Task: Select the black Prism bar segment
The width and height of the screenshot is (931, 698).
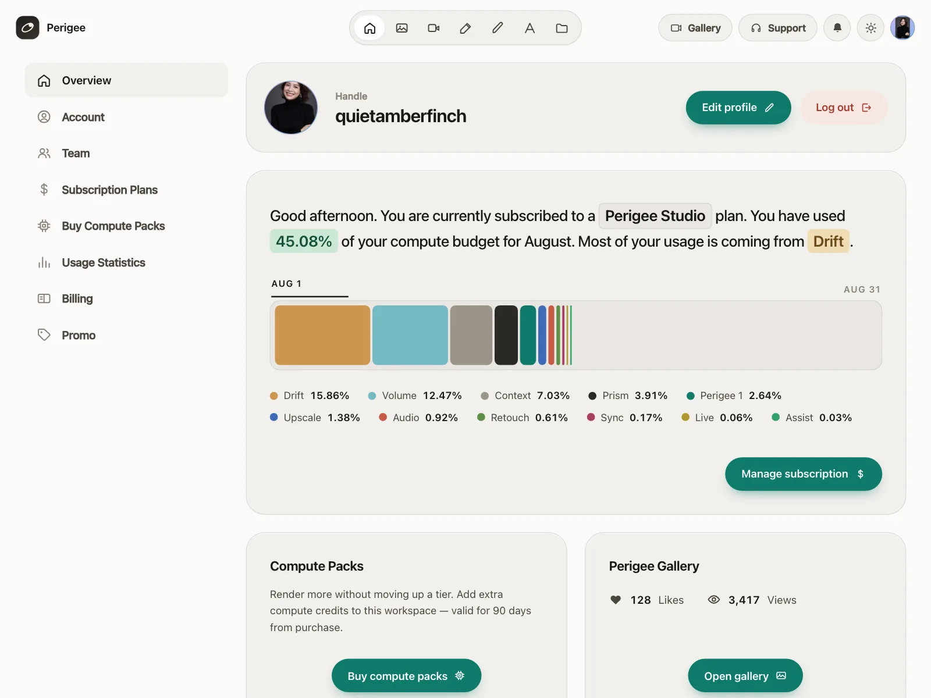Action: coord(506,335)
